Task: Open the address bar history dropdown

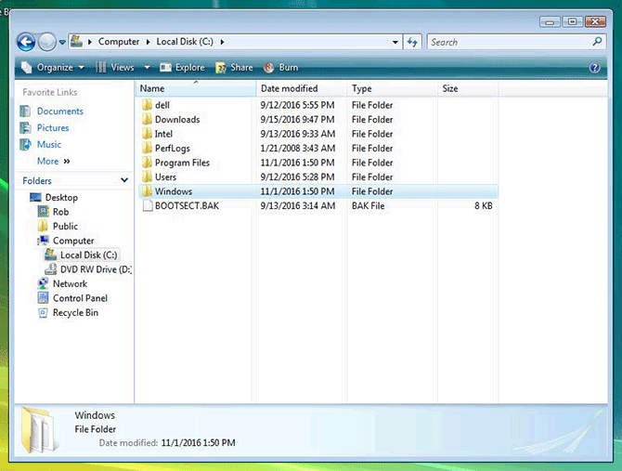Action: tap(395, 42)
